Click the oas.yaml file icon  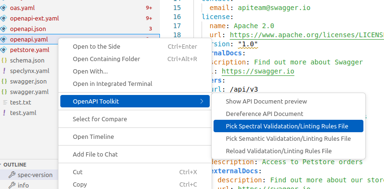[3, 8]
